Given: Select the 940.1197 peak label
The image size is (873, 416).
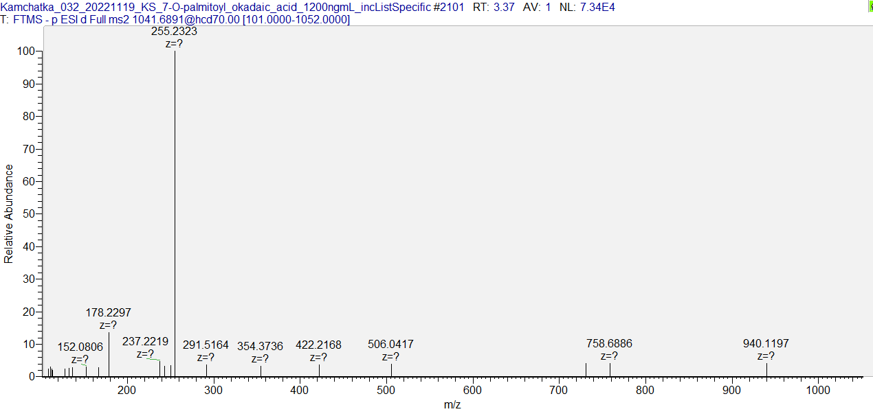Looking at the screenshot, I should click(766, 343).
